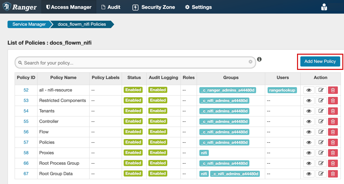Image resolution: width=344 pixels, height=184 pixels.
Task: Open the Settings menu
Action: pyautogui.click(x=198, y=7)
